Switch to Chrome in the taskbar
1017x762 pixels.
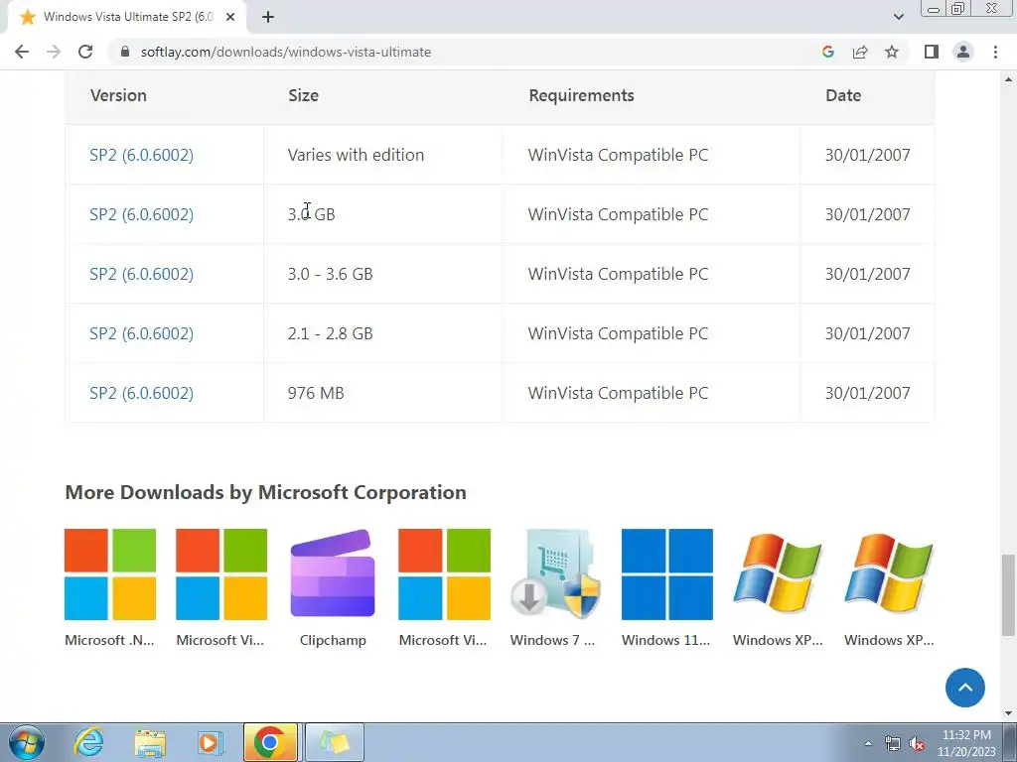[270, 742]
